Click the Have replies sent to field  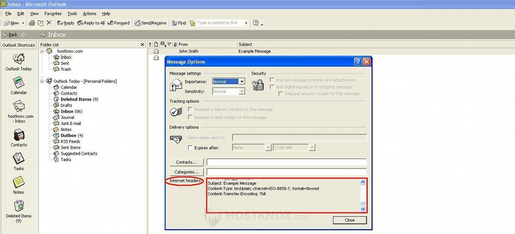[x=299, y=138]
